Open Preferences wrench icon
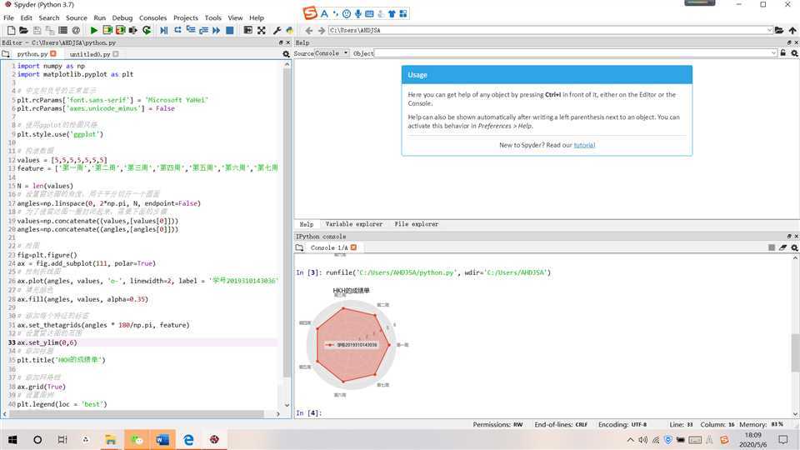 pyautogui.click(x=277, y=31)
